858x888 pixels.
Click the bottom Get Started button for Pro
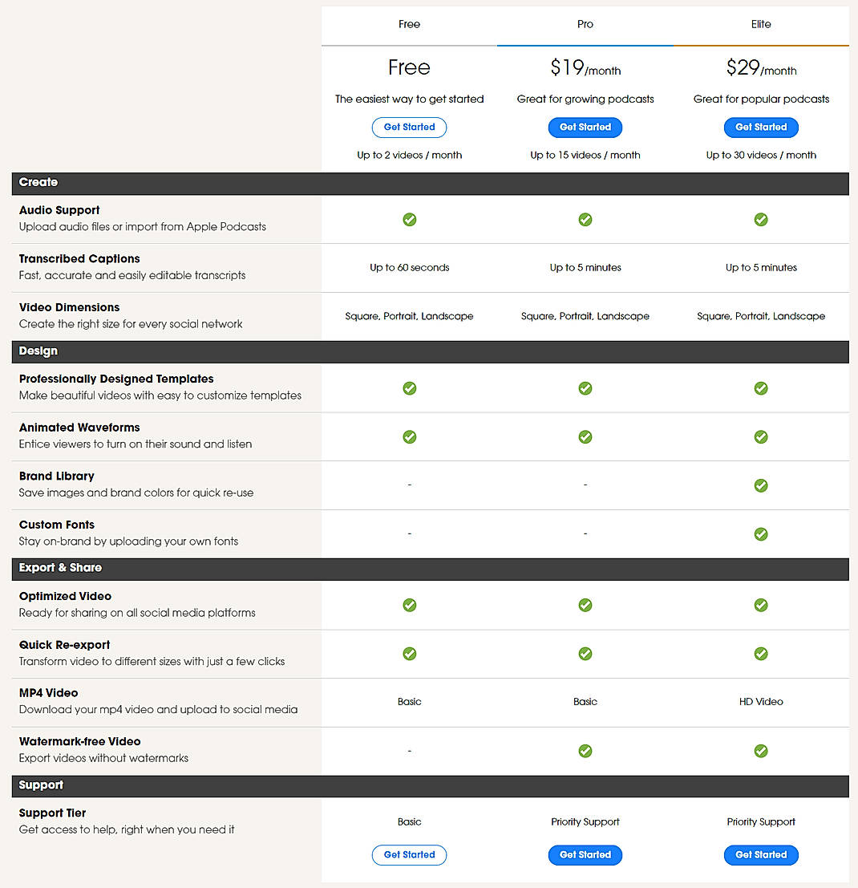tap(585, 855)
